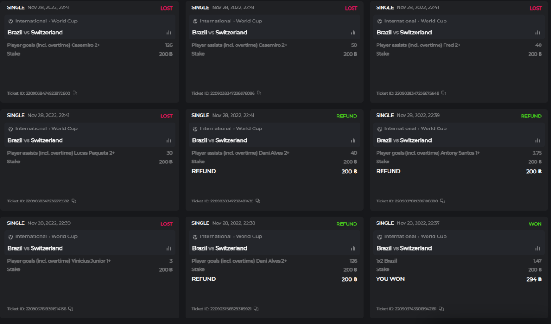Open stats chart icon on Fred 2+ assists bet
Screen dimensions: 551x324
point(538,33)
